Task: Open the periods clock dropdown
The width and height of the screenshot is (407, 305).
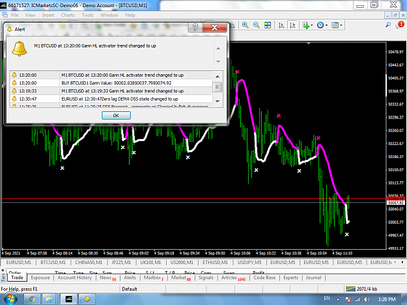Action: (322, 25)
